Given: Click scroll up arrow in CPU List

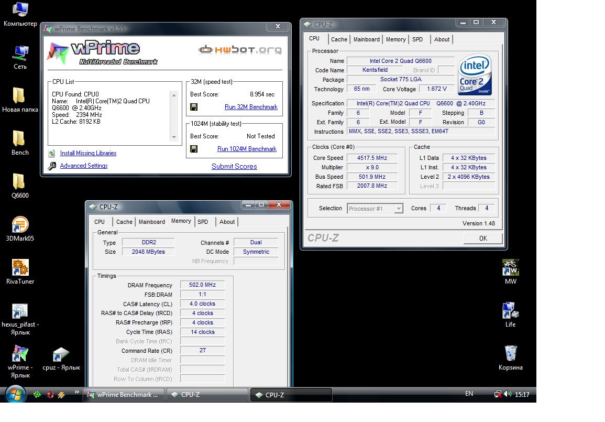Looking at the screenshot, I should (174, 95).
